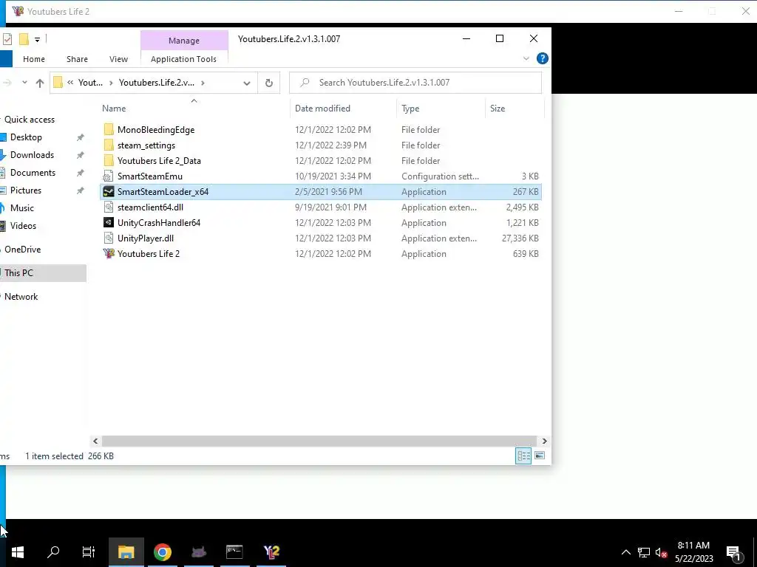
Task: Click the horizontal scrollbar in the file list
Action: point(319,441)
